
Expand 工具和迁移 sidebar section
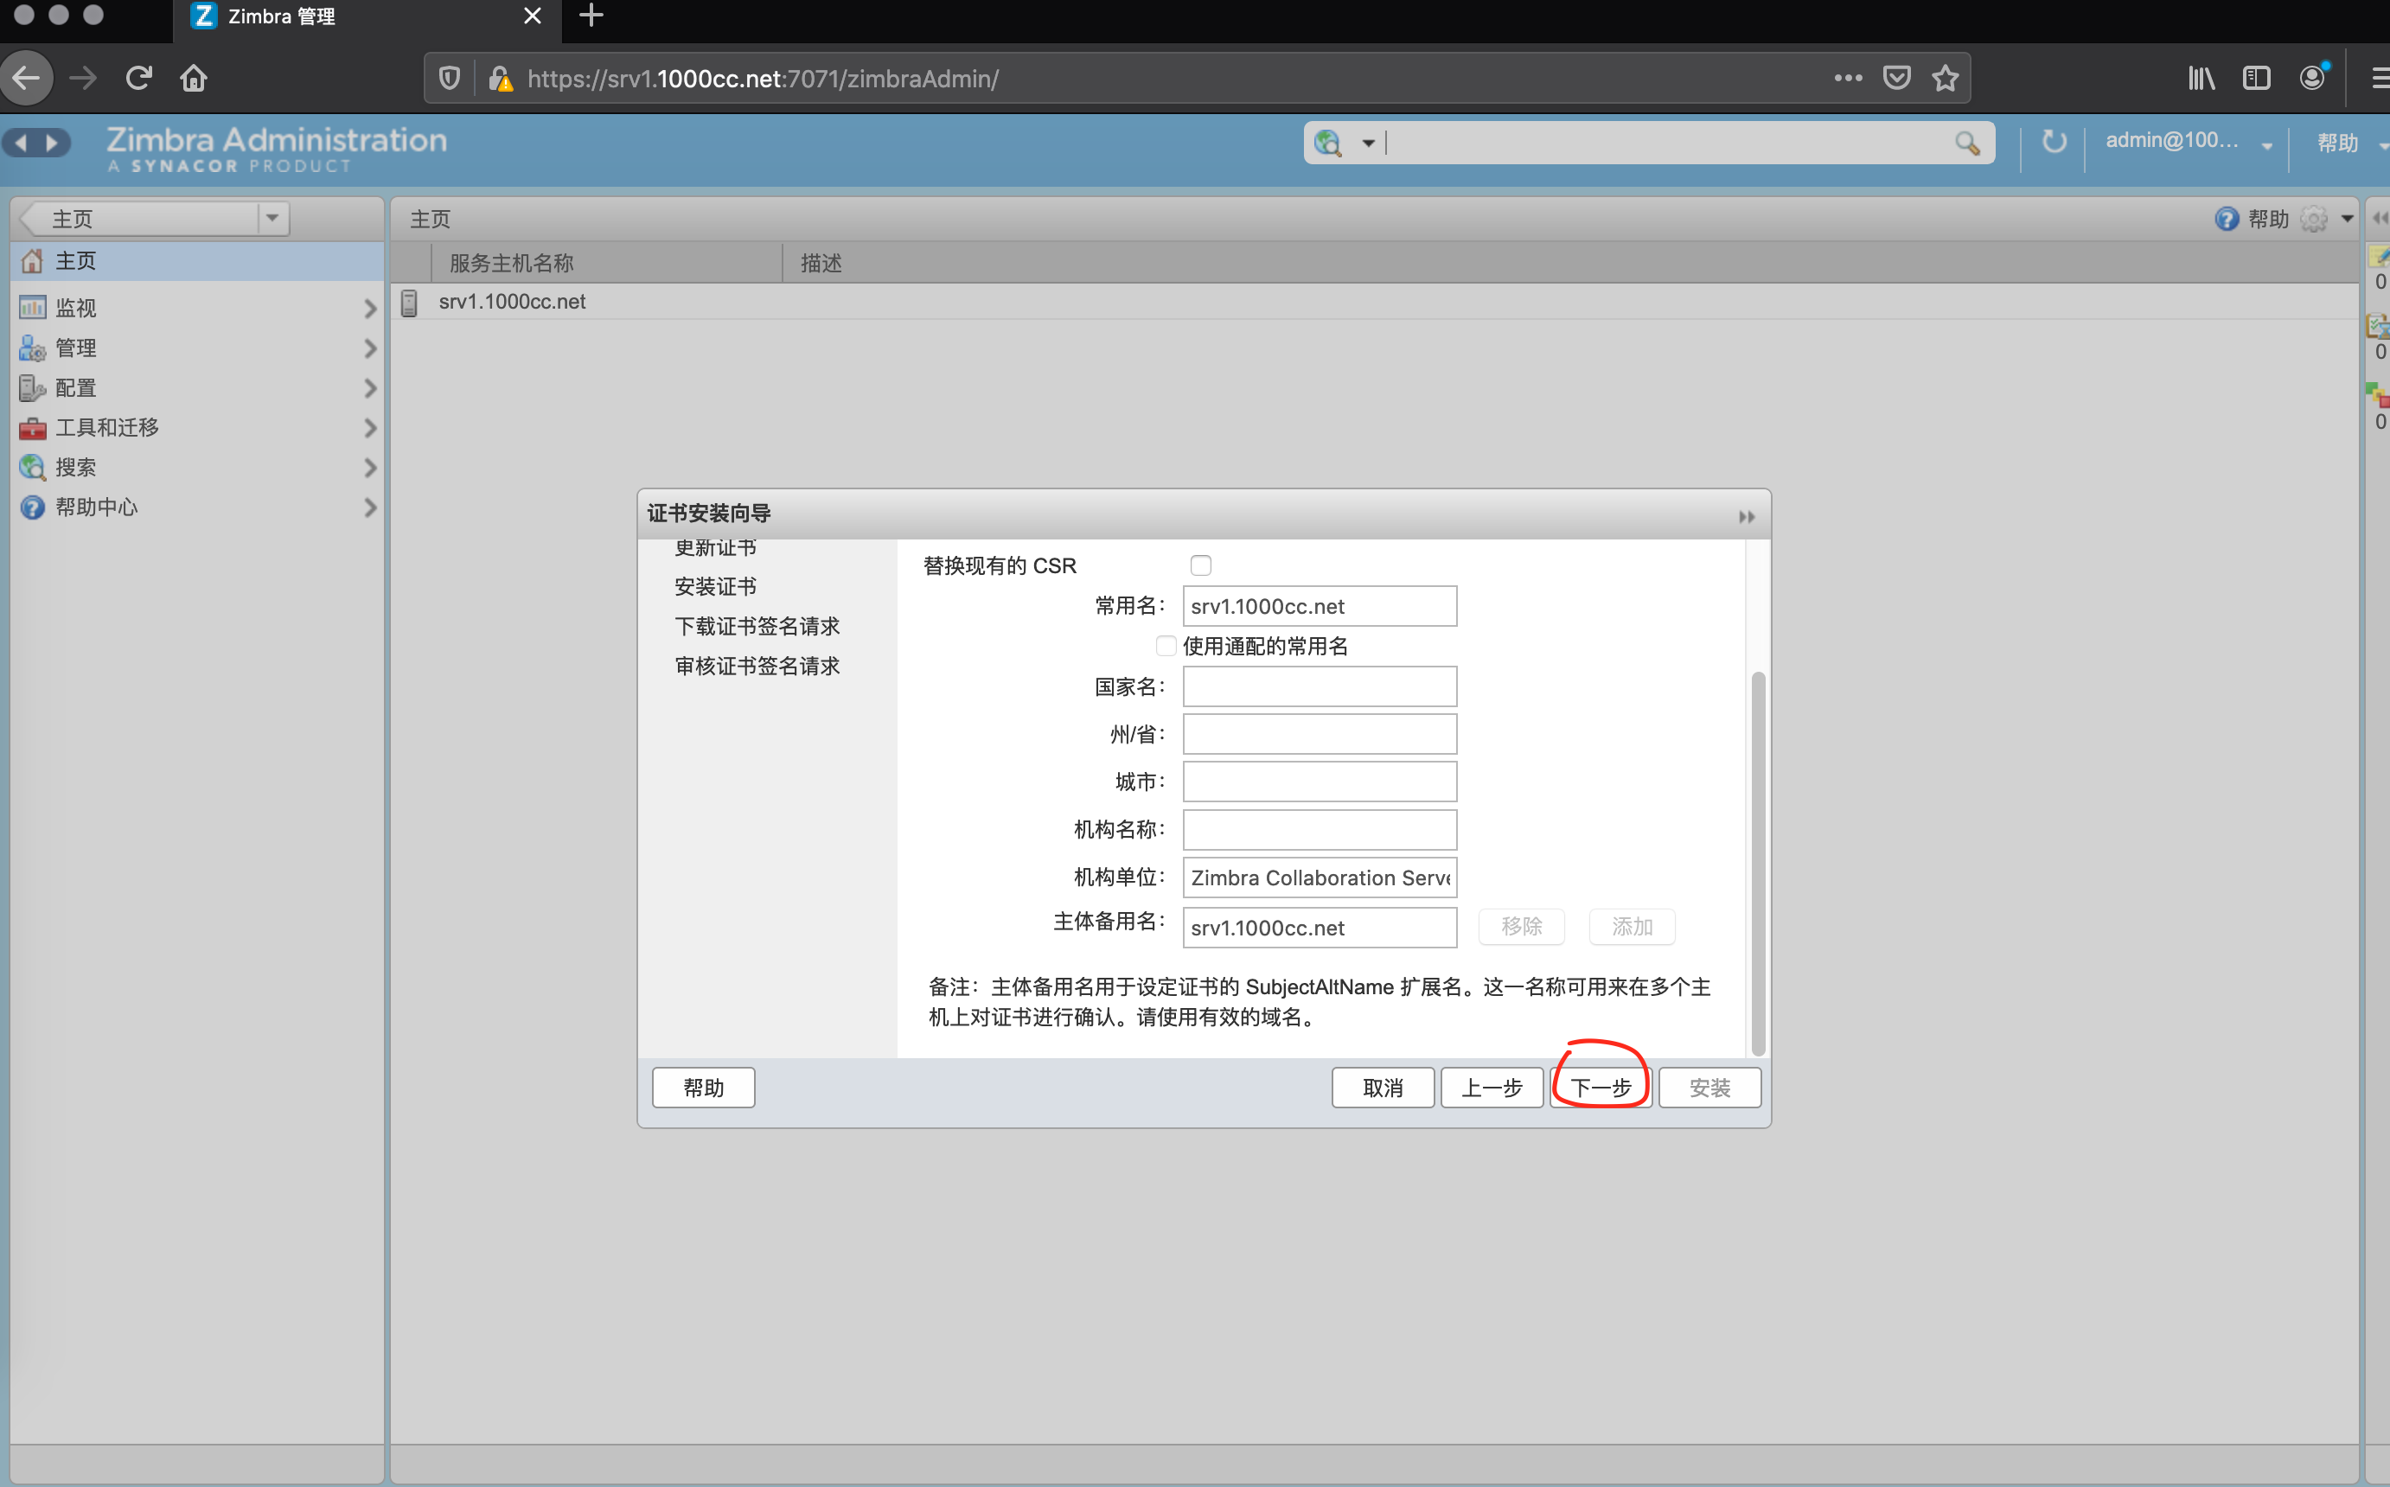coord(370,428)
